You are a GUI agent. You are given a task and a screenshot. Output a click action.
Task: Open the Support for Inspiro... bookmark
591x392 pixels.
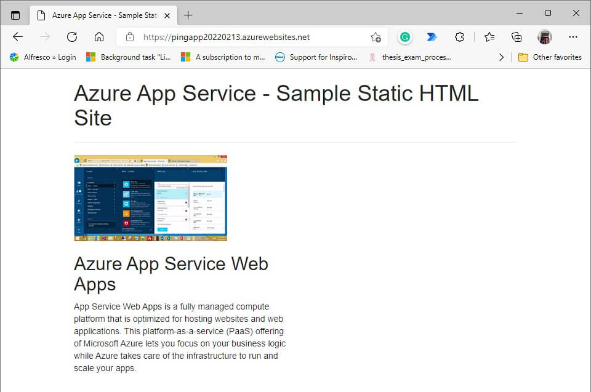tap(316, 57)
